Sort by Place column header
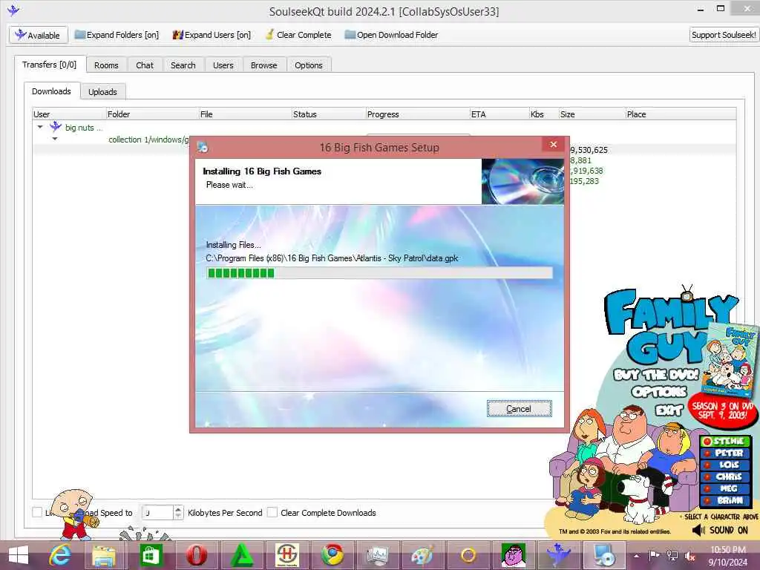Image resolution: width=760 pixels, height=570 pixels. tap(681, 114)
